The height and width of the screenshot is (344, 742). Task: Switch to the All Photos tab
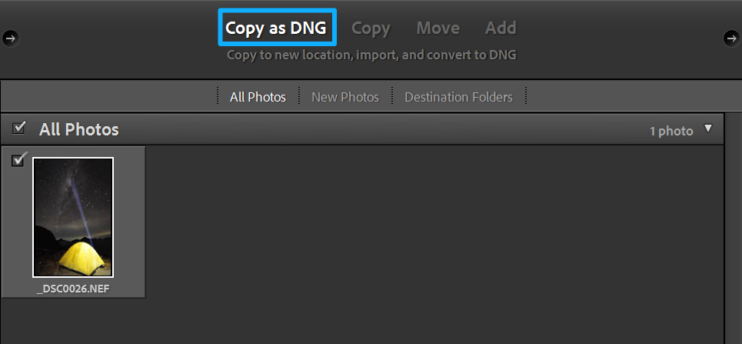coord(258,97)
